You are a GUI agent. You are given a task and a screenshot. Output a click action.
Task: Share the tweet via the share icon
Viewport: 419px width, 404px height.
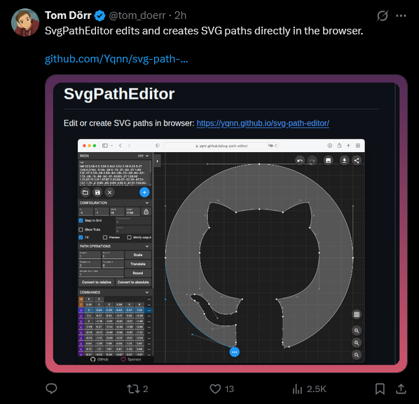[x=401, y=389]
